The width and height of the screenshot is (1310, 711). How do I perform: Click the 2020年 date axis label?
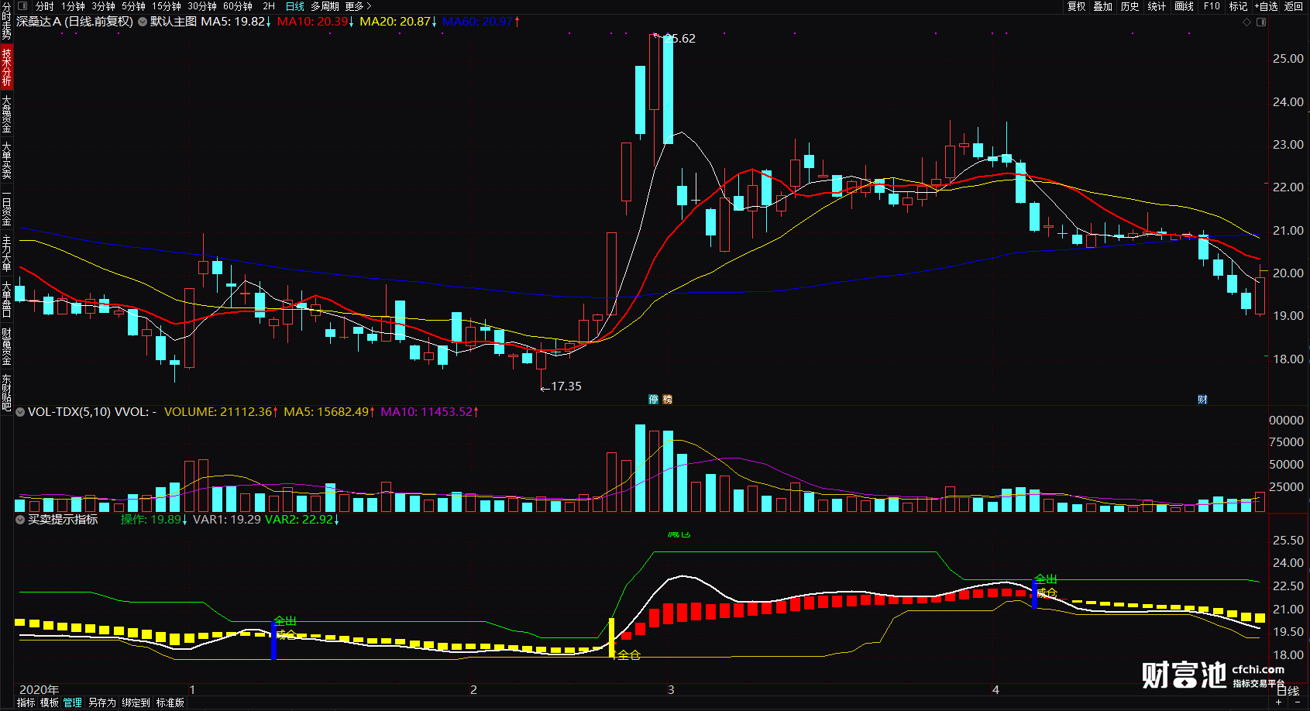click(39, 689)
